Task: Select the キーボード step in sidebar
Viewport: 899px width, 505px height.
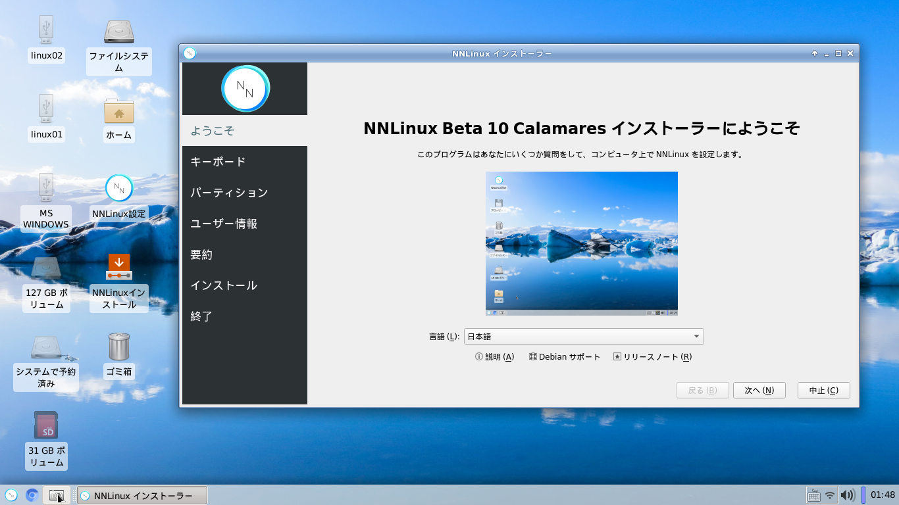Action: [x=245, y=162]
